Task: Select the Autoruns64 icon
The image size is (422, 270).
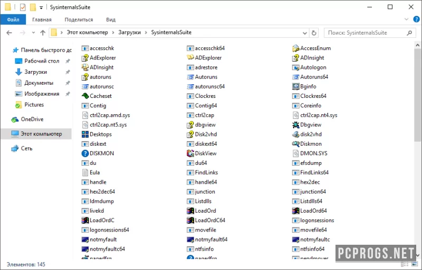Action: pyautogui.click(x=296, y=77)
